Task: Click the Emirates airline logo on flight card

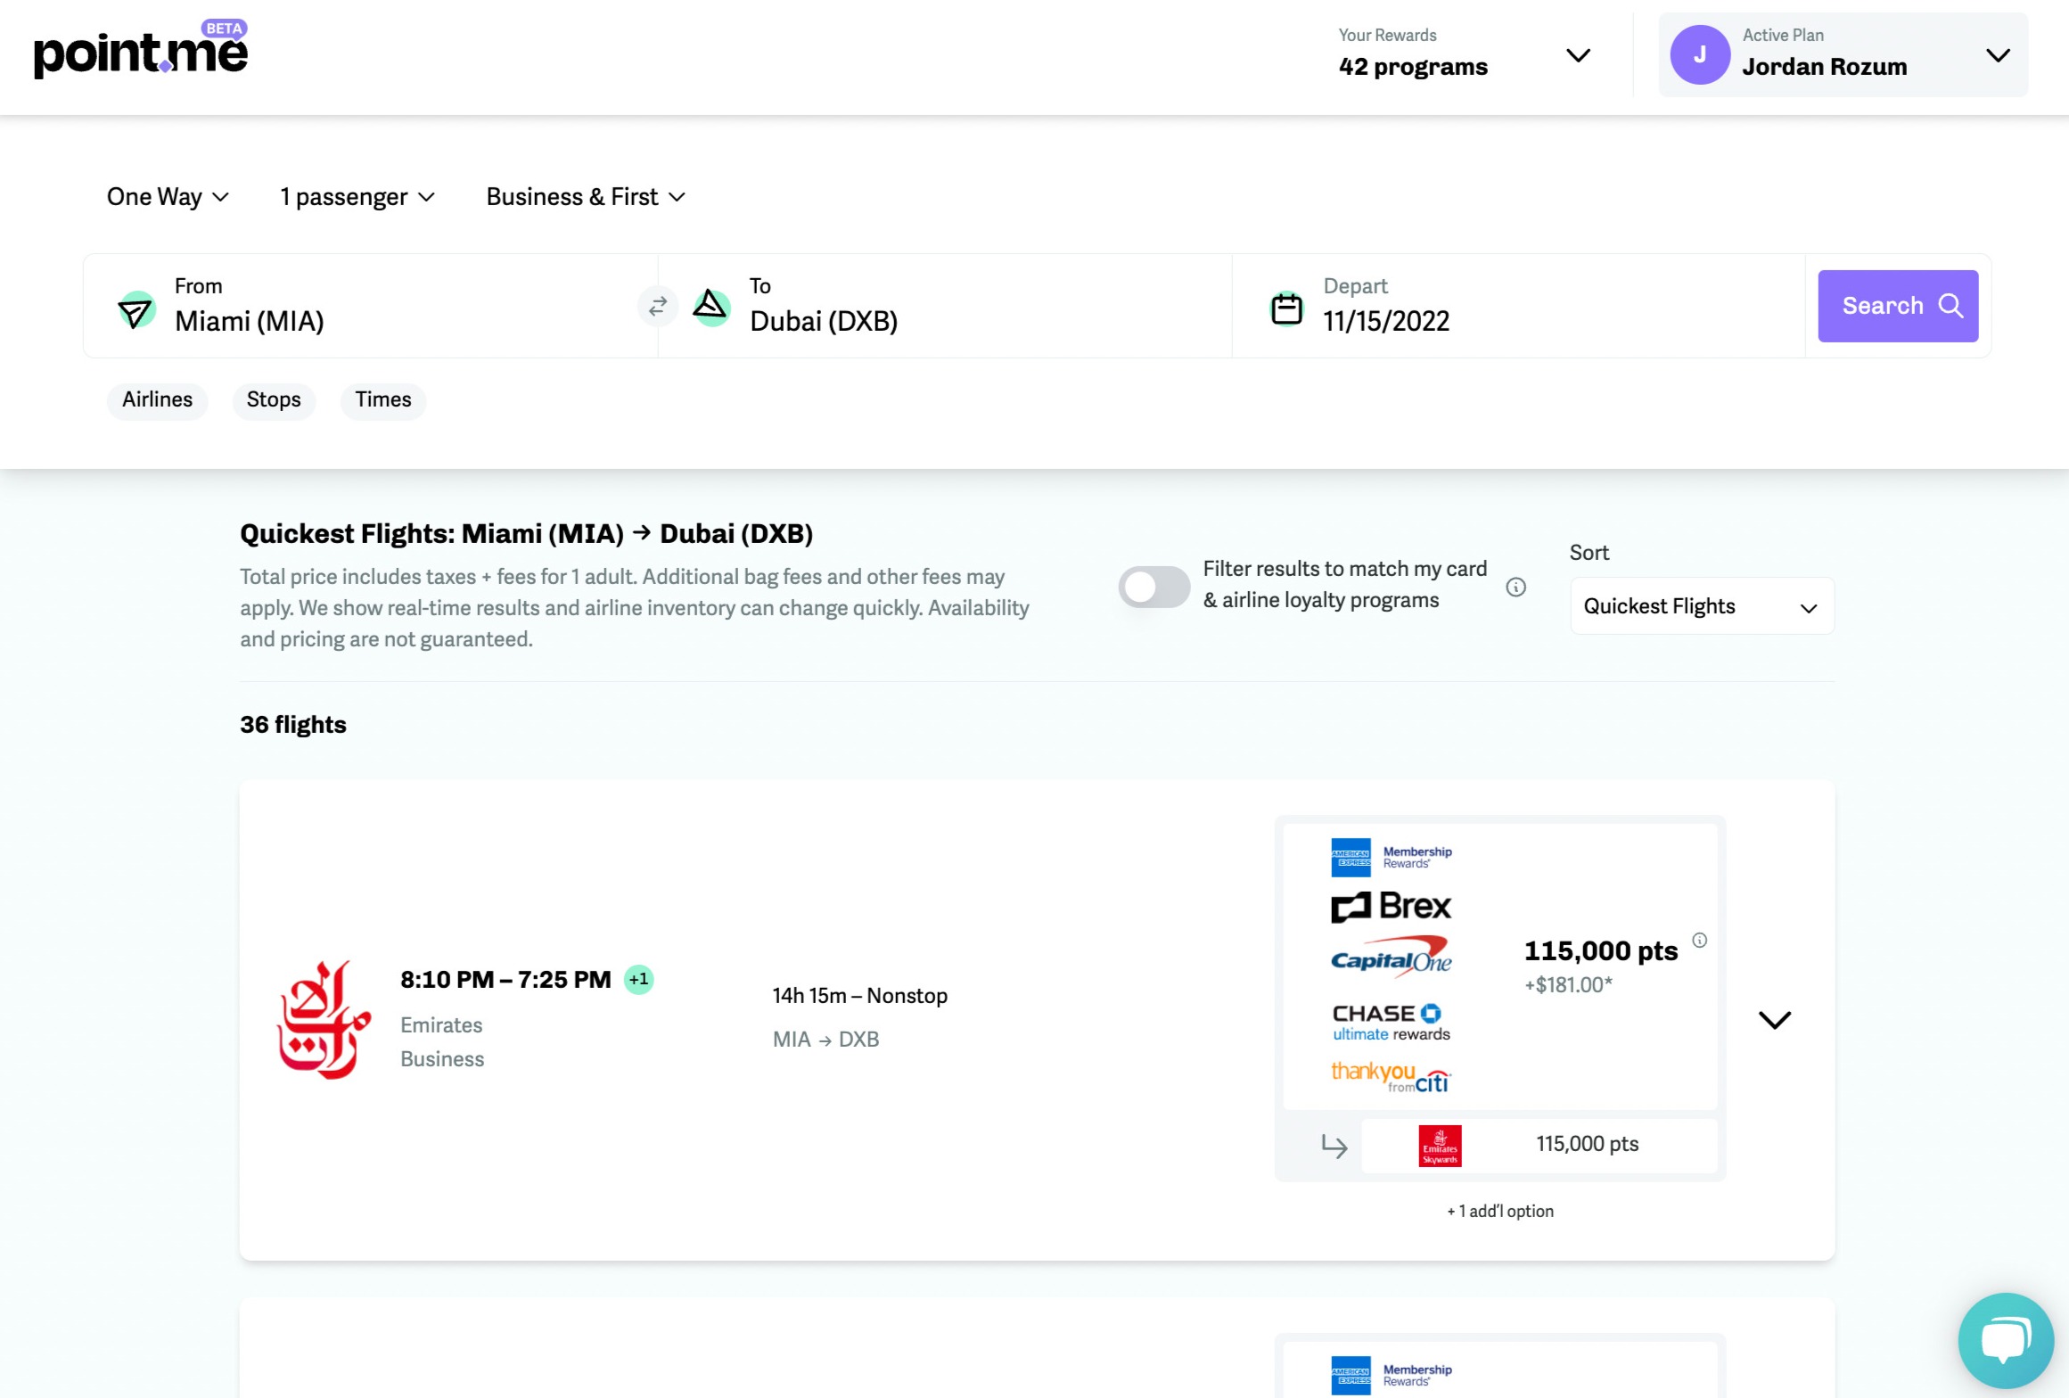Action: coord(324,1019)
